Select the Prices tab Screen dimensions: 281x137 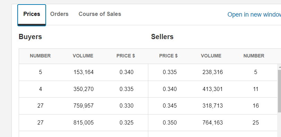(32, 15)
